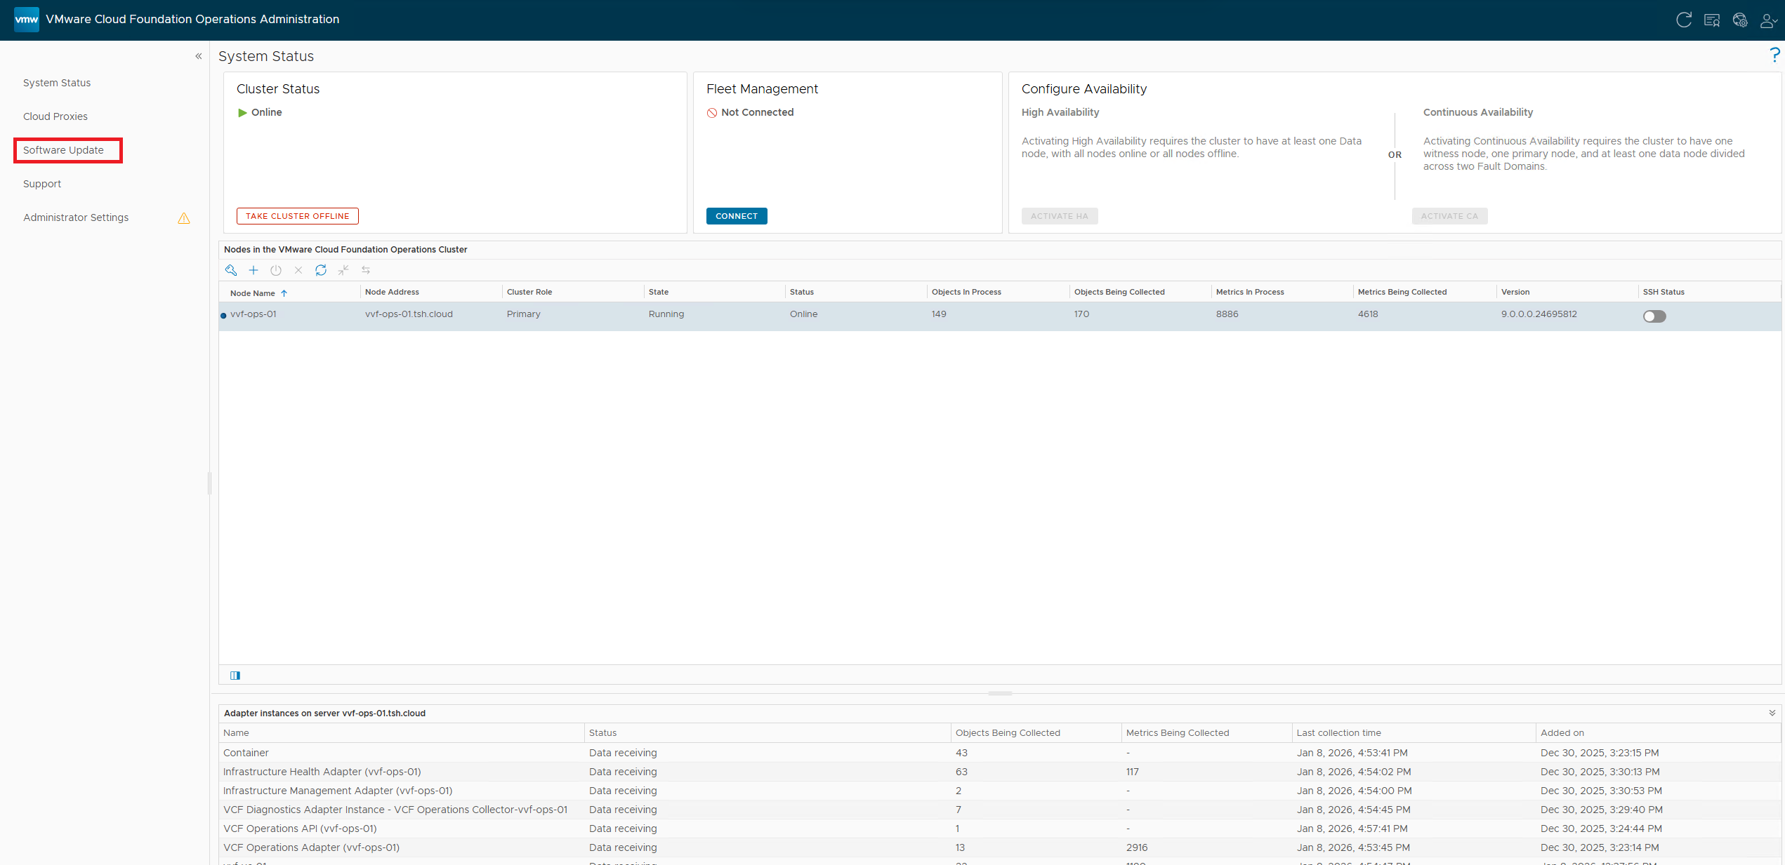
Task: Open Administrator Settings menu item
Action: point(76,217)
